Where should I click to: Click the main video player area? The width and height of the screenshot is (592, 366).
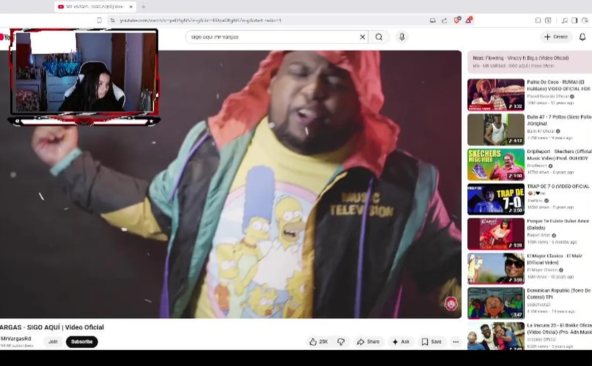[x=231, y=185]
